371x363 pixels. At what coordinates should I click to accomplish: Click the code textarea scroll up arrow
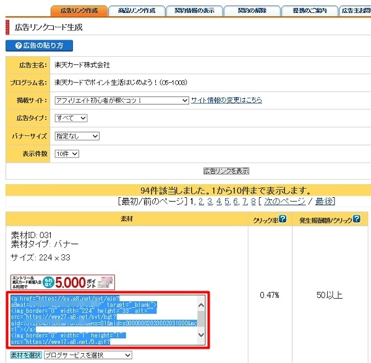(201, 305)
